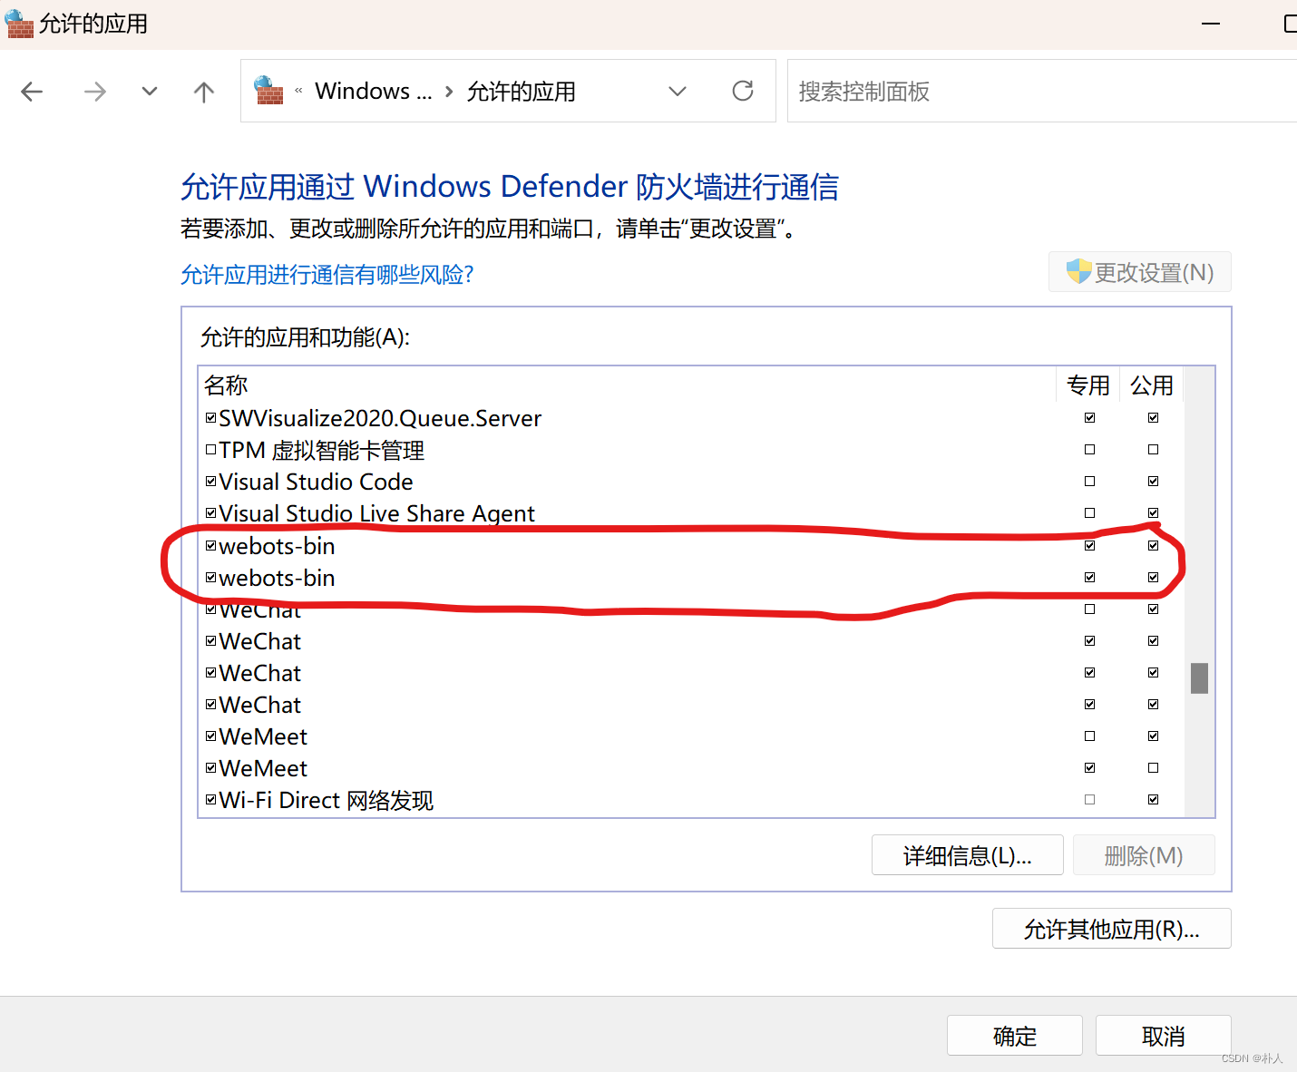Click the apps list scrollbar thumb

pyautogui.click(x=1199, y=677)
